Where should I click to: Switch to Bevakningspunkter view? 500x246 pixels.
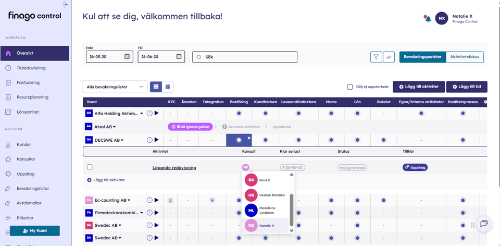pyautogui.click(x=422, y=57)
